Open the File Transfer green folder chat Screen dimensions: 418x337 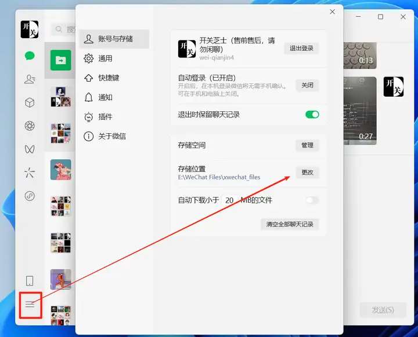point(61,60)
